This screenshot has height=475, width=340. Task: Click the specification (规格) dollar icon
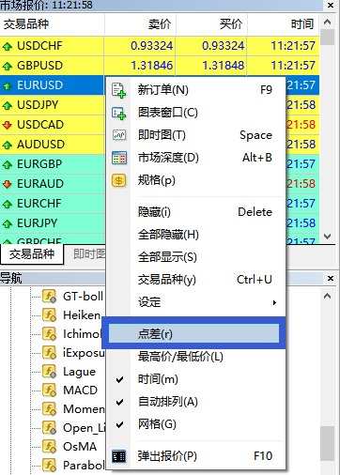tap(119, 180)
